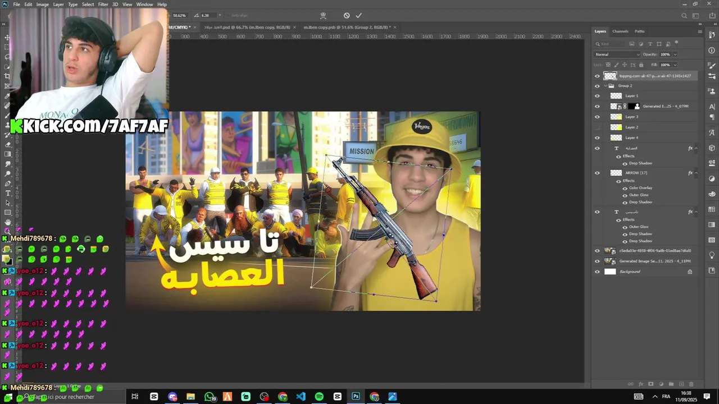Open the Layer menu
719x404 pixels.
(58, 4)
